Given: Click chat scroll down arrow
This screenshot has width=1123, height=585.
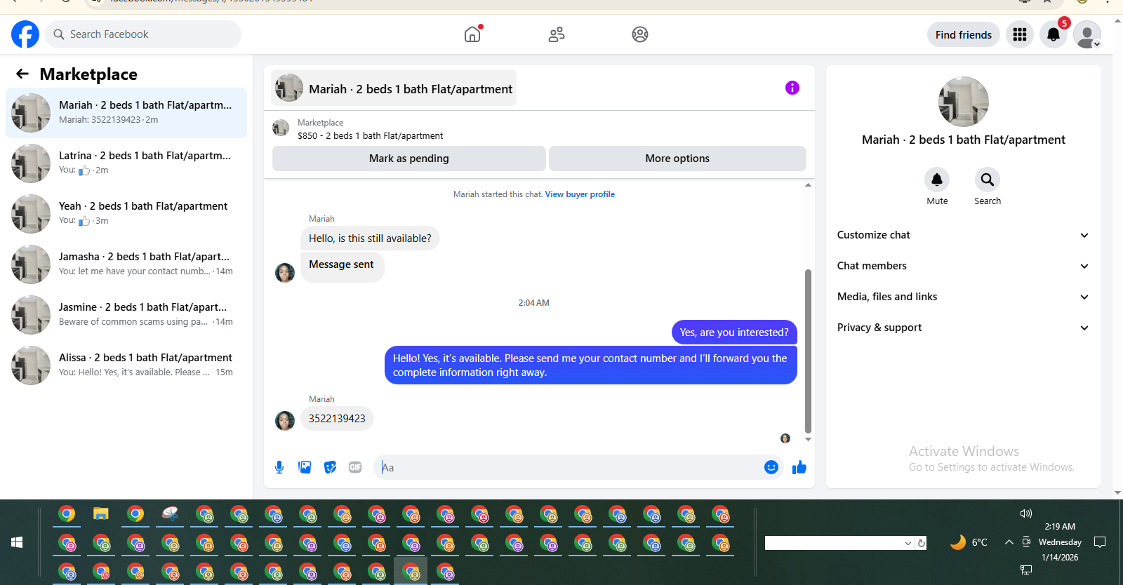Looking at the screenshot, I should (808, 440).
